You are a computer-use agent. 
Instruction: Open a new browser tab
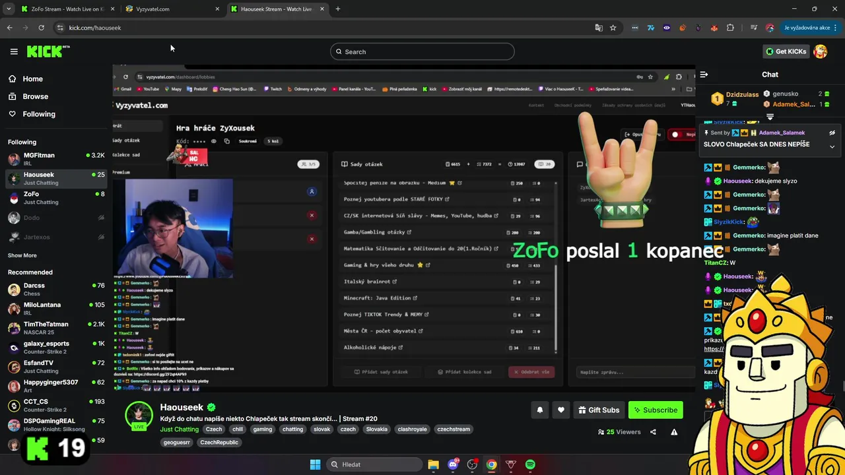point(338,9)
